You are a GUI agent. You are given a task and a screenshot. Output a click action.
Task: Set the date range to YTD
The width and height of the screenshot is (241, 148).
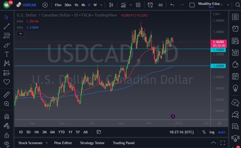[x=61, y=132]
